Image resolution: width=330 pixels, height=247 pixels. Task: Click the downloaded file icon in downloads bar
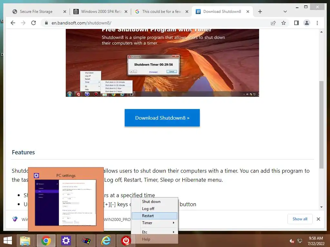[15, 219]
